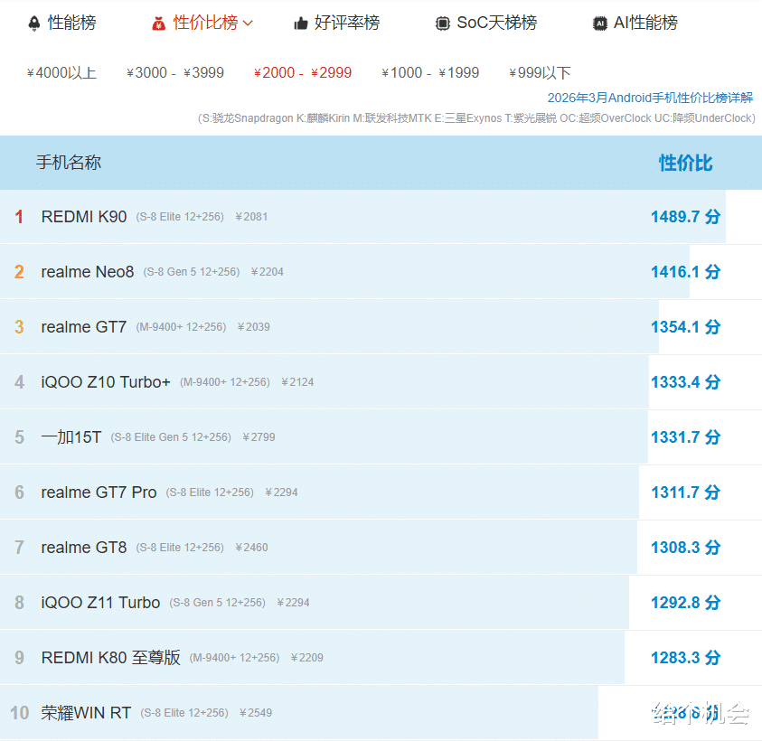This screenshot has width=762, height=741.
Task: Click the (S-8 Gen 5 12+256) spec of realme Neo8
Action: click(192, 272)
